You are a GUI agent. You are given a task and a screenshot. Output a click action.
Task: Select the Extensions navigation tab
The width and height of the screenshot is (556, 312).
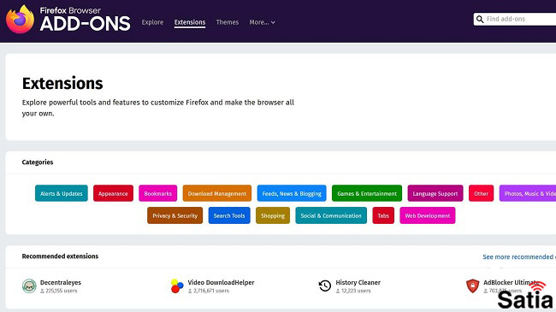(x=190, y=22)
